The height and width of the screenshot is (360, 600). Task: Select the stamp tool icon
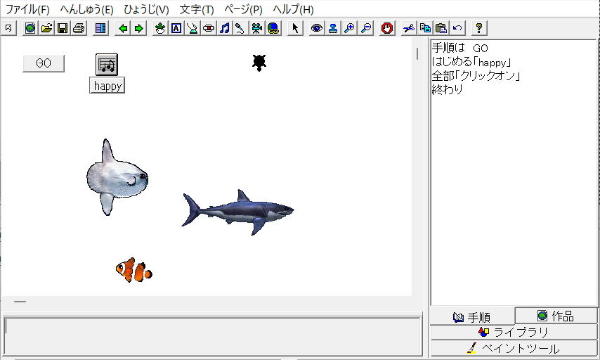(333, 28)
